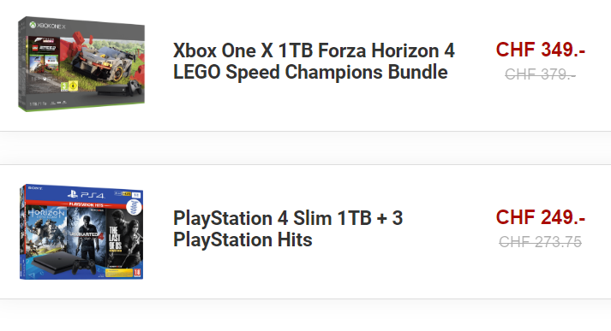Select the CHF 249.- sale price
The image size is (611, 331).
541,217
